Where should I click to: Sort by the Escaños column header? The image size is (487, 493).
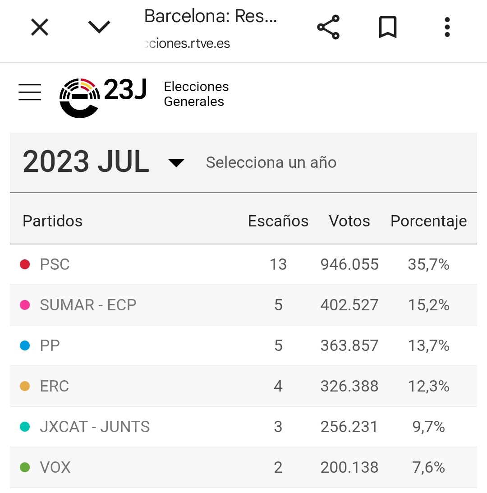click(x=278, y=221)
